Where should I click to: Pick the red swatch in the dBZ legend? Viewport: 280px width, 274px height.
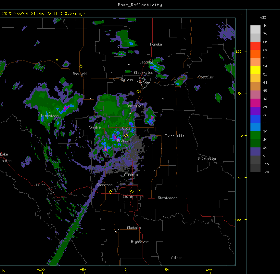[255, 46]
